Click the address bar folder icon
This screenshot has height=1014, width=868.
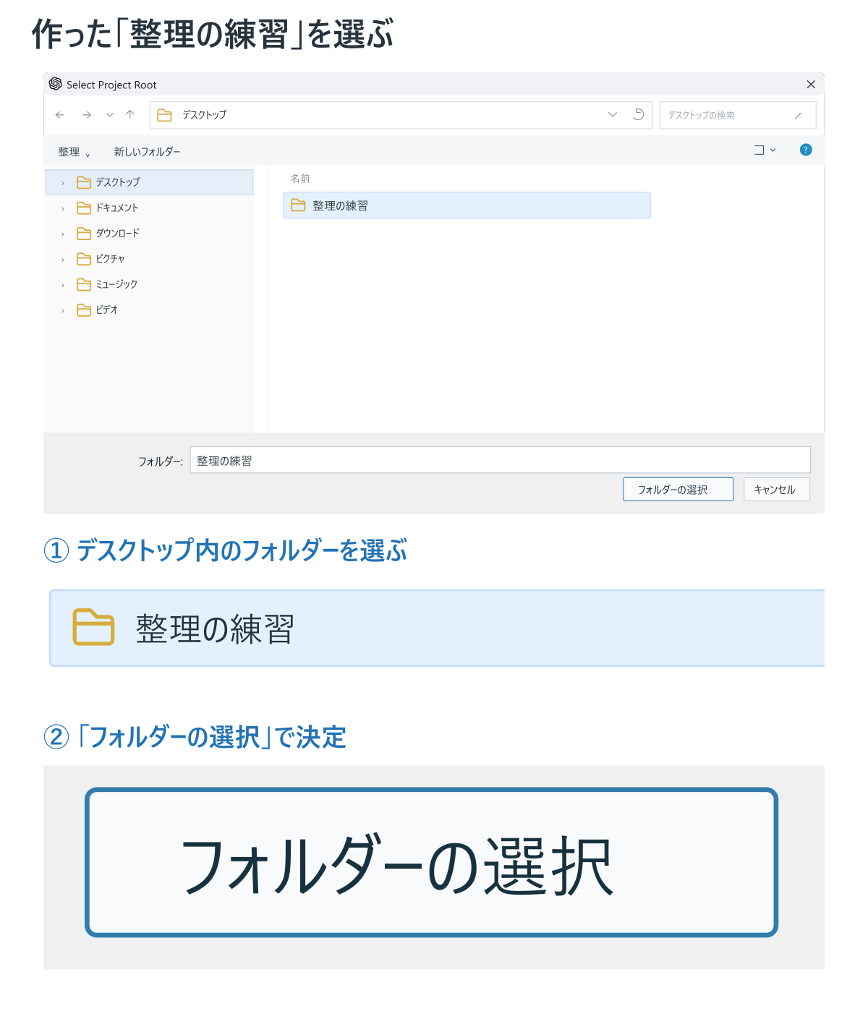(x=164, y=115)
